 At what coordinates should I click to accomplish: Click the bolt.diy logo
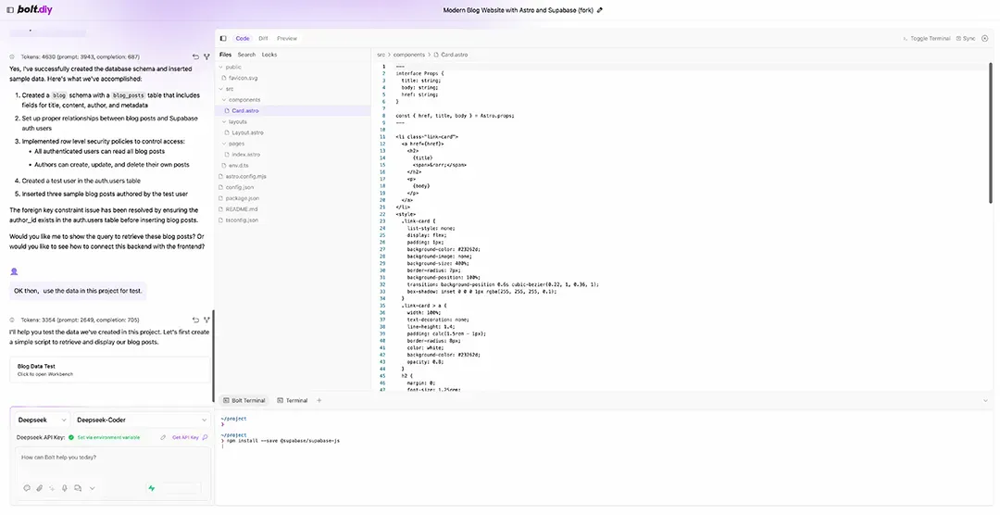35,9
